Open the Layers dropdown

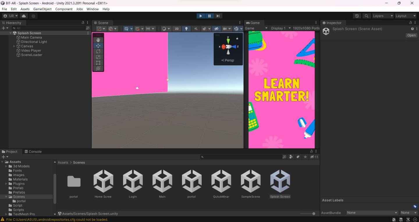click(x=383, y=16)
